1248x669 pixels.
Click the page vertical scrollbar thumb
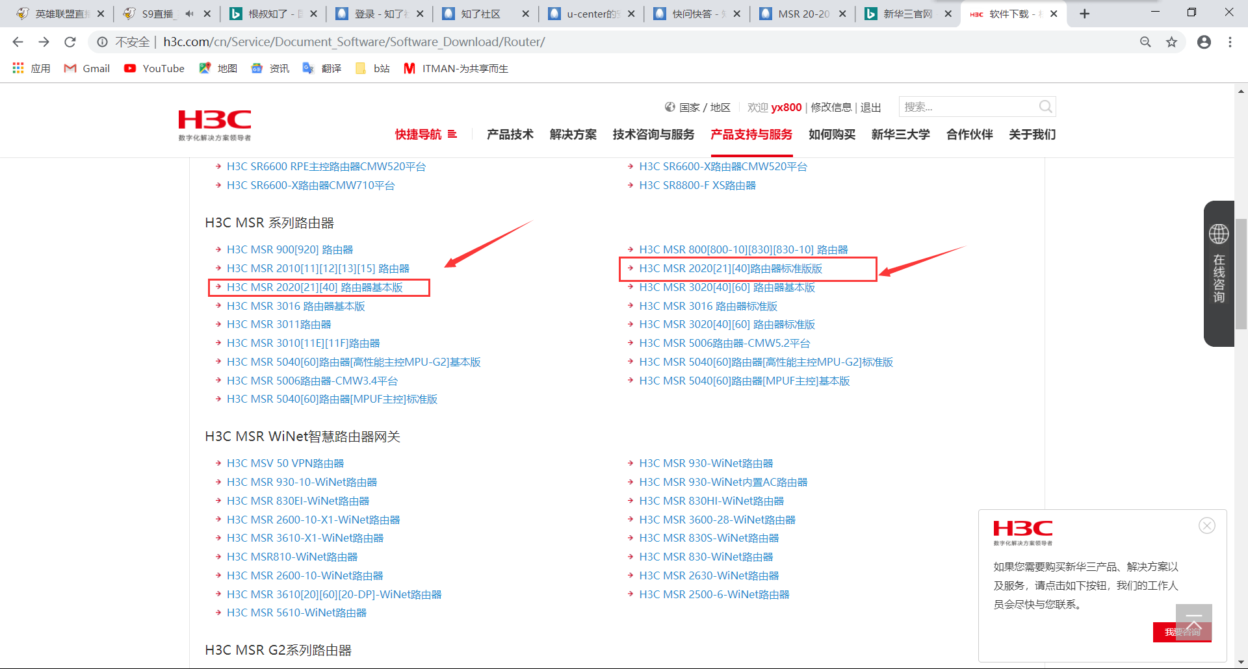point(1241,273)
